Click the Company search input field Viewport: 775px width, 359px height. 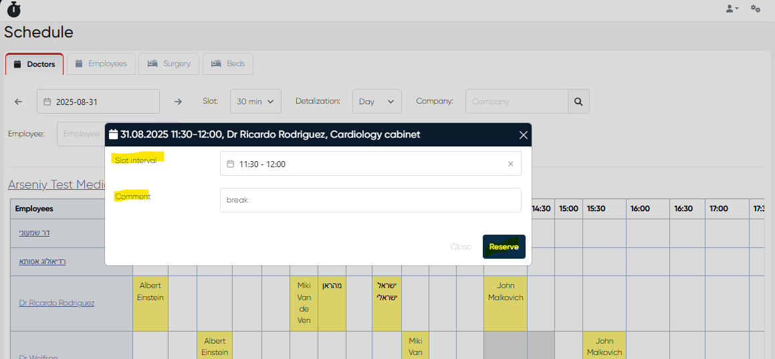coord(516,102)
